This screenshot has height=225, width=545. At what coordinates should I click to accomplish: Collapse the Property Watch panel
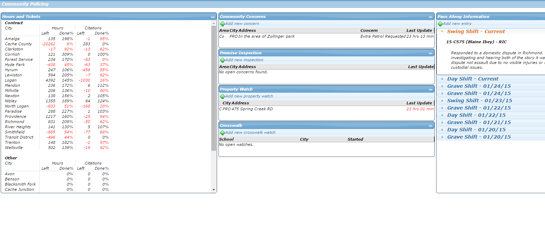[x=431, y=90]
